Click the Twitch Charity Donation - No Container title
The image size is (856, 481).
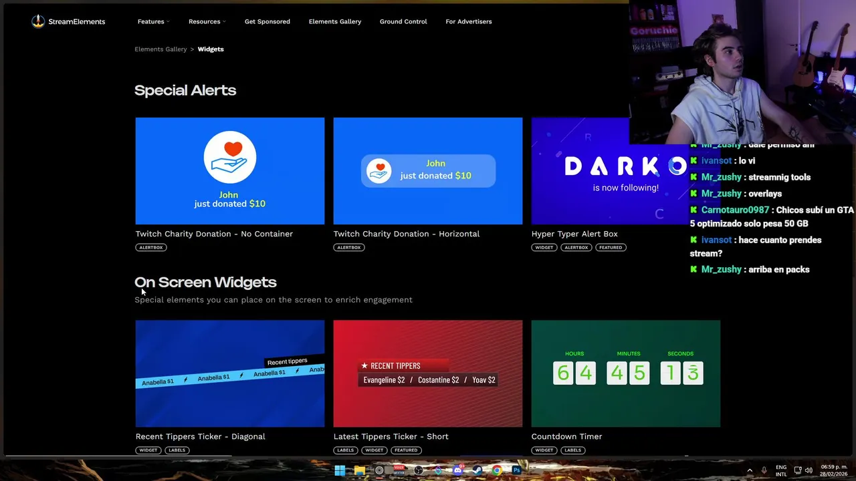point(214,234)
